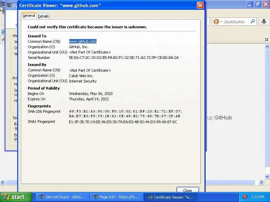Viewport: 270px width, 202px height.
Task: Select the highlighted www.github.com common name
Action: click(x=83, y=41)
